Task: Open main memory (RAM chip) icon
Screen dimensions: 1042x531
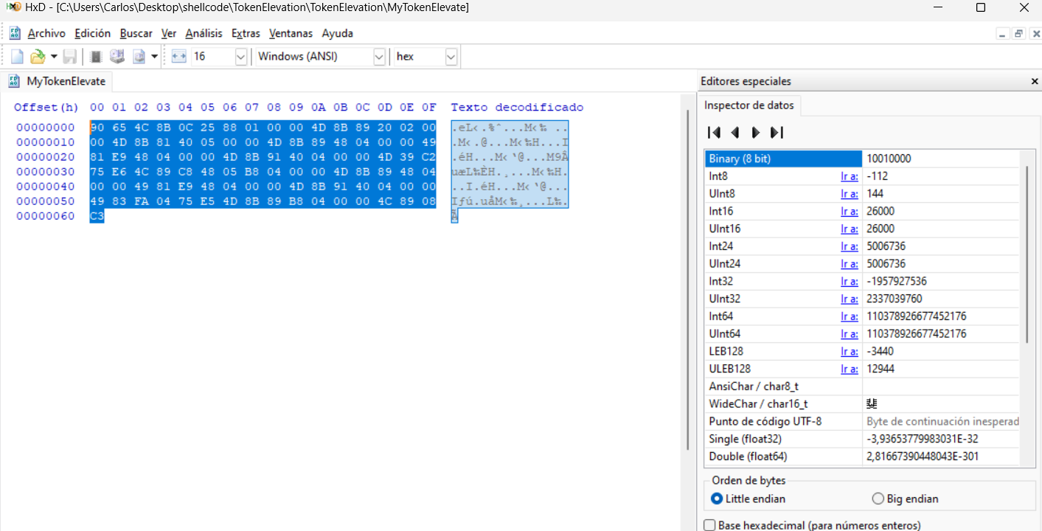Action: (96, 57)
